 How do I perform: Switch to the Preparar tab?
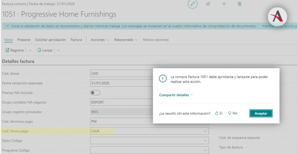[x=24, y=40]
